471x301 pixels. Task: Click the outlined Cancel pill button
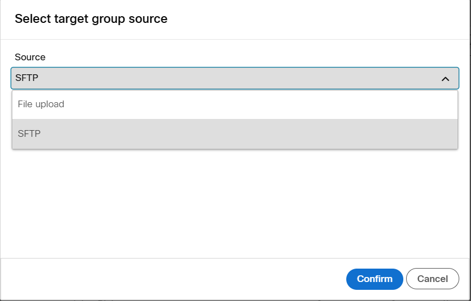click(x=432, y=279)
